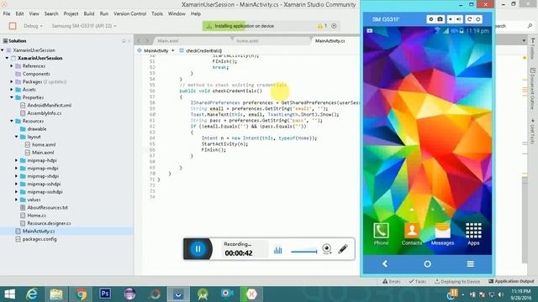Open the Debug configuration dropdown

[x=33, y=26]
